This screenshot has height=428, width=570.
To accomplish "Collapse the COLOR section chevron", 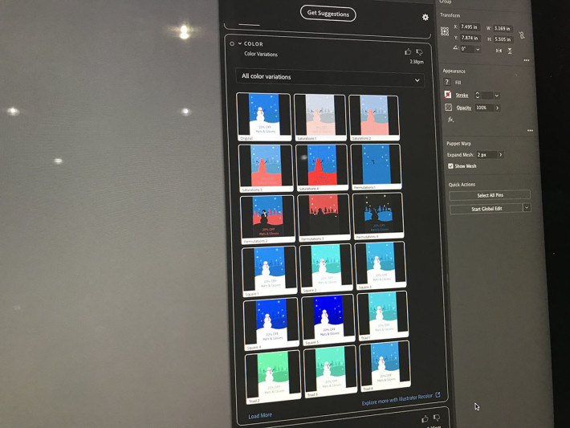I will point(240,43).
